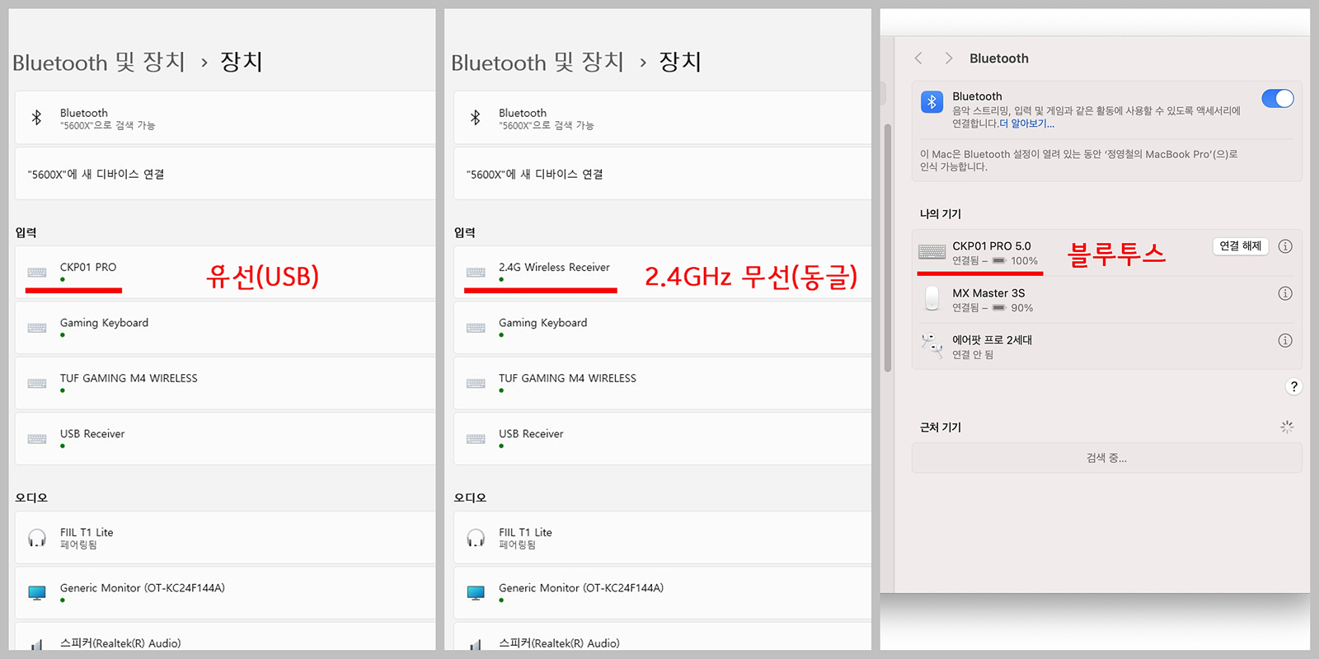Select FIIL T1 Lite text in left window
This screenshot has height=659, width=1319.
(87, 532)
